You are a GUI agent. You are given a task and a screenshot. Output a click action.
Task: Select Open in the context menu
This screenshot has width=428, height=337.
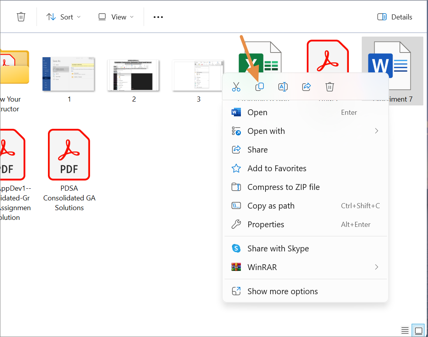[305, 112]
